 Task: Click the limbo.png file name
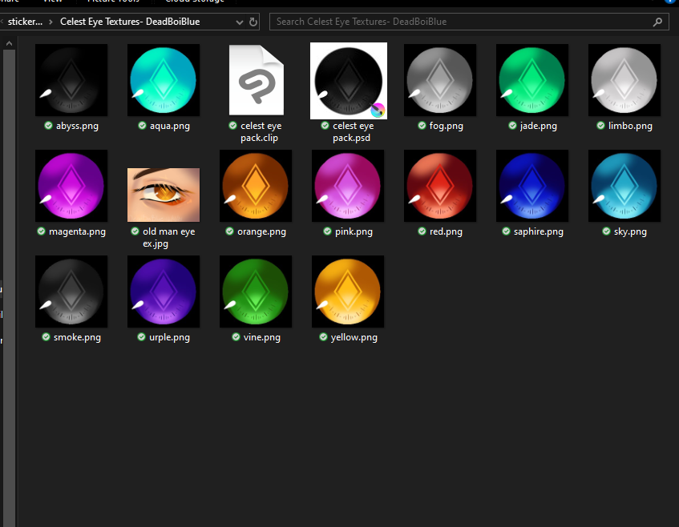(x=630, y=126)
